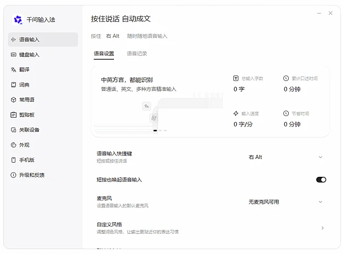The image size is (343, 254).
Task: Close the 千问输入法 settings window
Action: [330, 13]
